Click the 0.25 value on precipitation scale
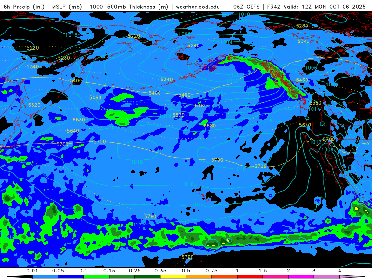Viewport: 372px width, 279px height. tap(135, 271)
